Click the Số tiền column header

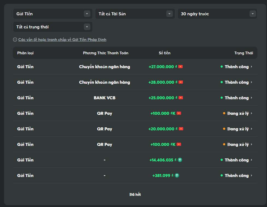pyautogui.click(x=165, y=53)
